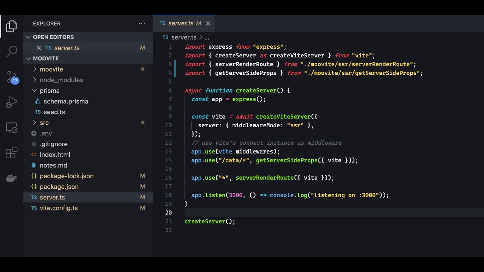The image size is (484, 272).
Task: Open Explorer's three-dot more actions menu
Action: click(142, 23)
